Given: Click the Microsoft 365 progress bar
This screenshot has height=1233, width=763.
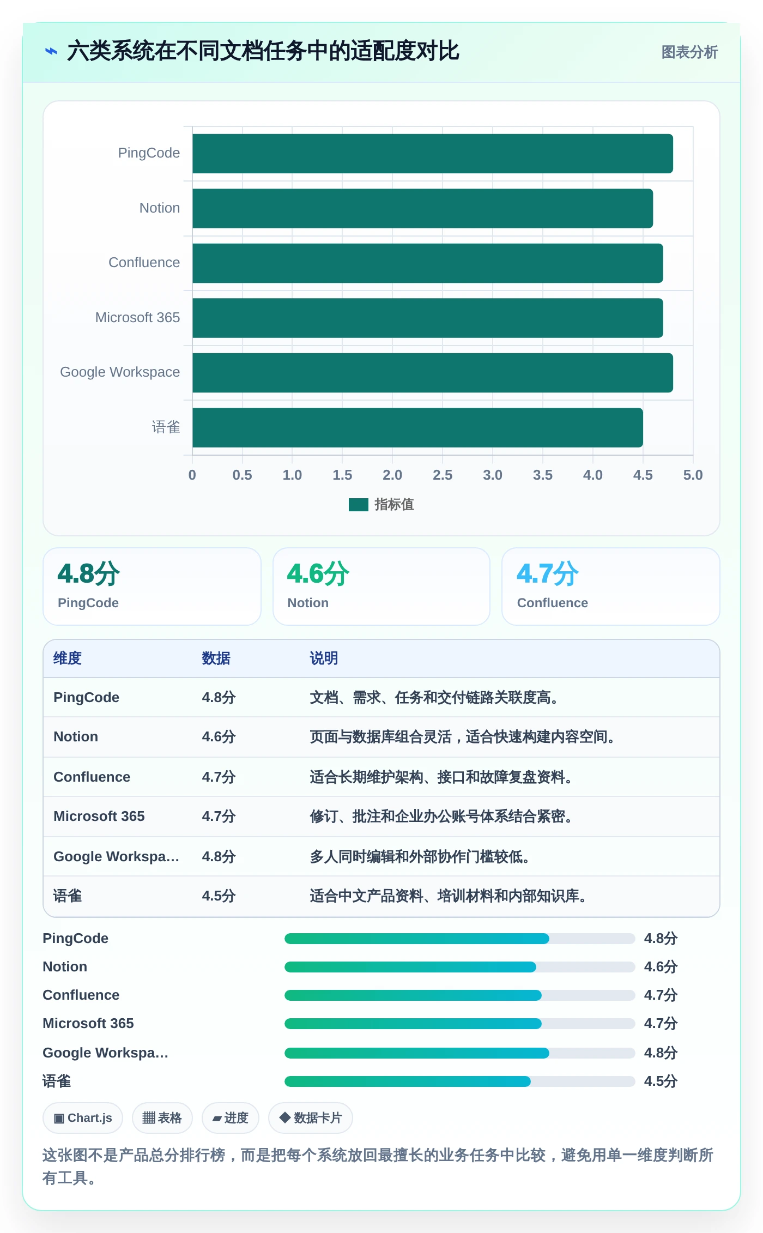Looking at the screenshot, I should pyautogui.click(x=459, y=1024).
